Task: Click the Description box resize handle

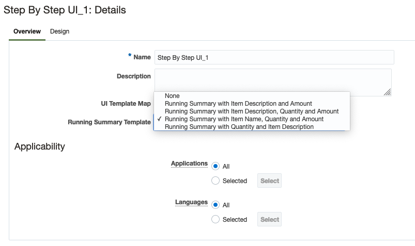Action: point(388,92)
